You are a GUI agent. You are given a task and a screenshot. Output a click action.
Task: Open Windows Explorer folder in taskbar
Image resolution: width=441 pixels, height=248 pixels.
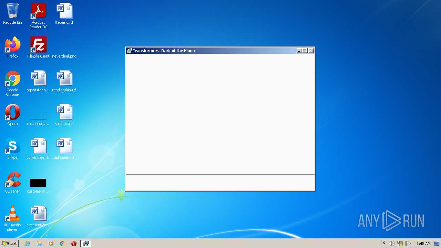coord(39,244)
